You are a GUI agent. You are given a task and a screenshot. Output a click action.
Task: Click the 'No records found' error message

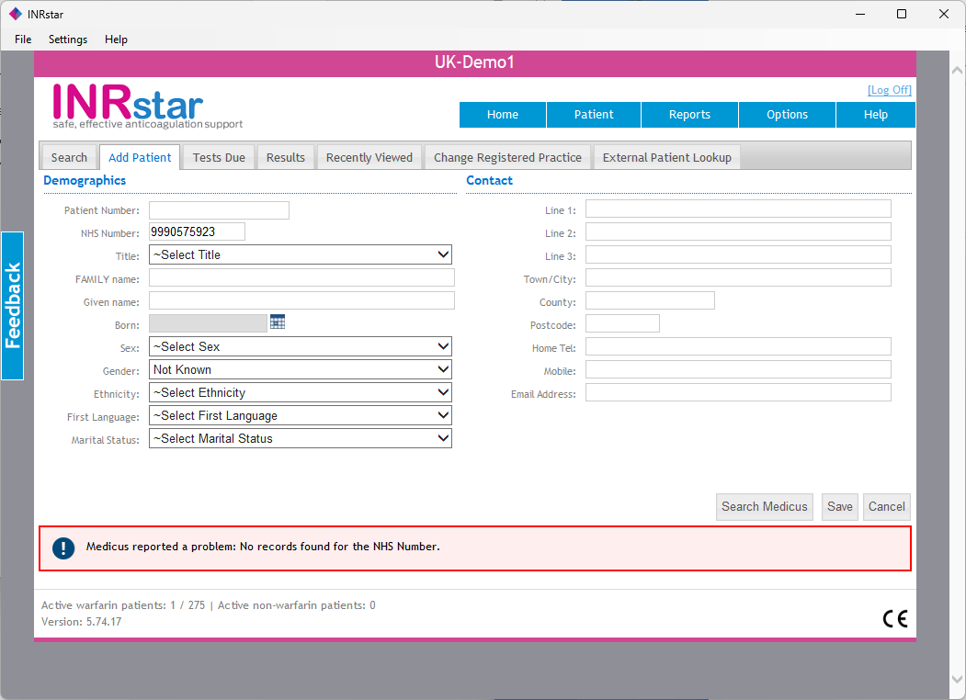[263, 547]
